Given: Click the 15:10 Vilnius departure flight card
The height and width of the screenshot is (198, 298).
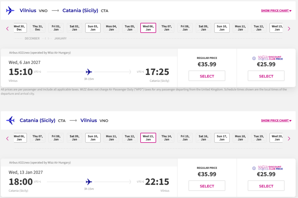Looking at the screenshot, I should [x=89, y=72].
